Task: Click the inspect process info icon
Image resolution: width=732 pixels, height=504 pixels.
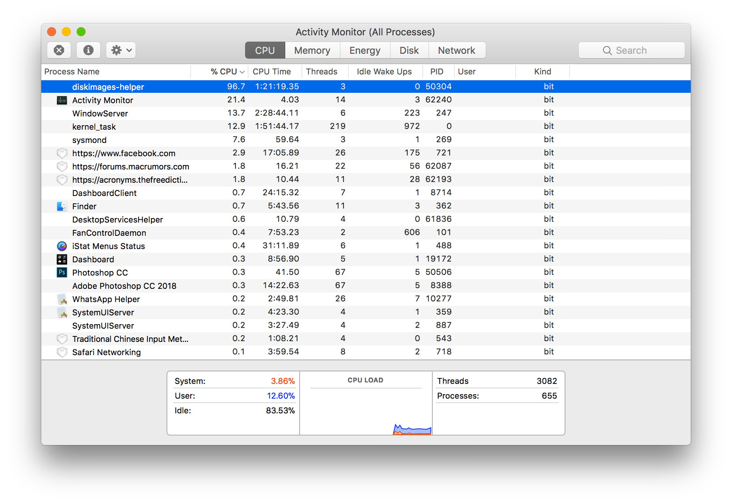Action: (88, 50)
